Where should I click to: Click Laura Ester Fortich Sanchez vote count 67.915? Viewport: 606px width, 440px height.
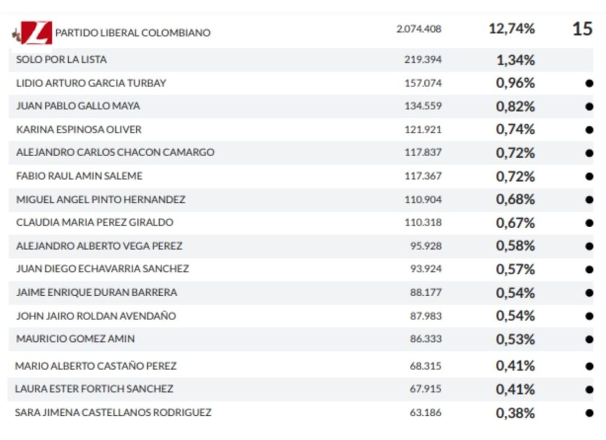(x=426, y=389)
